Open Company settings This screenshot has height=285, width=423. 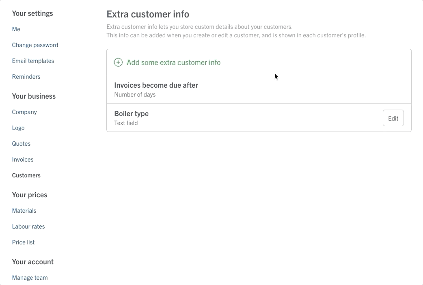24,112
